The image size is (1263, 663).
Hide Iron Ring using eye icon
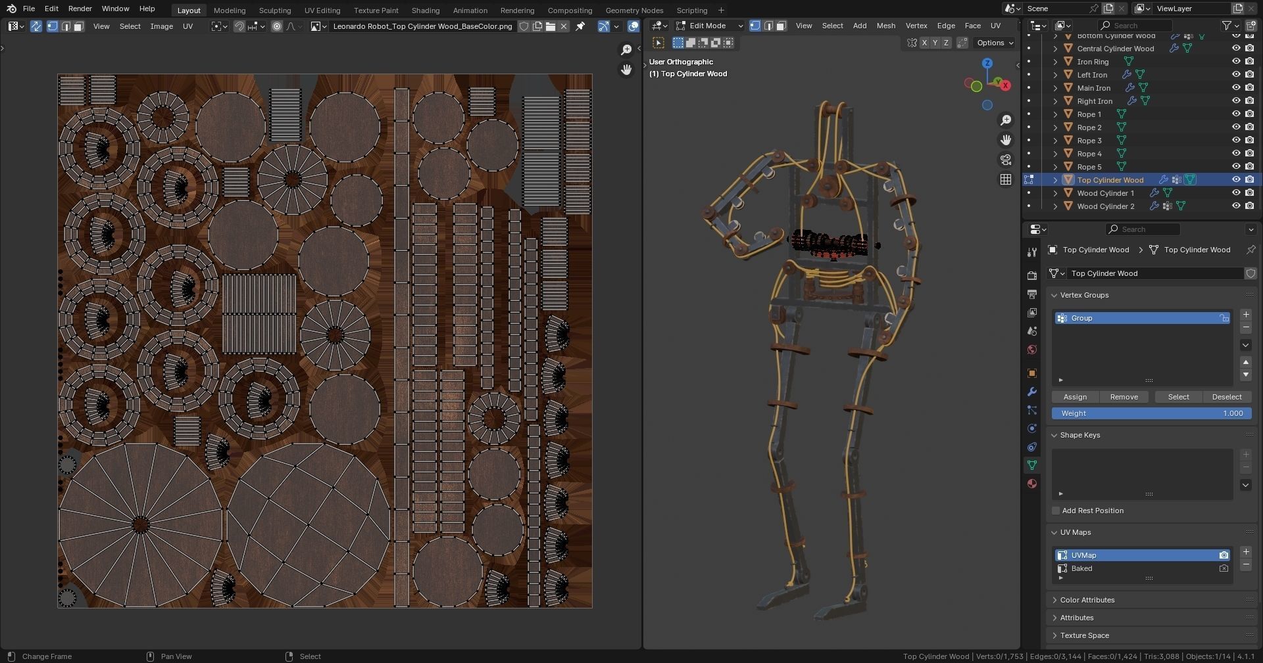[1236, 61]
